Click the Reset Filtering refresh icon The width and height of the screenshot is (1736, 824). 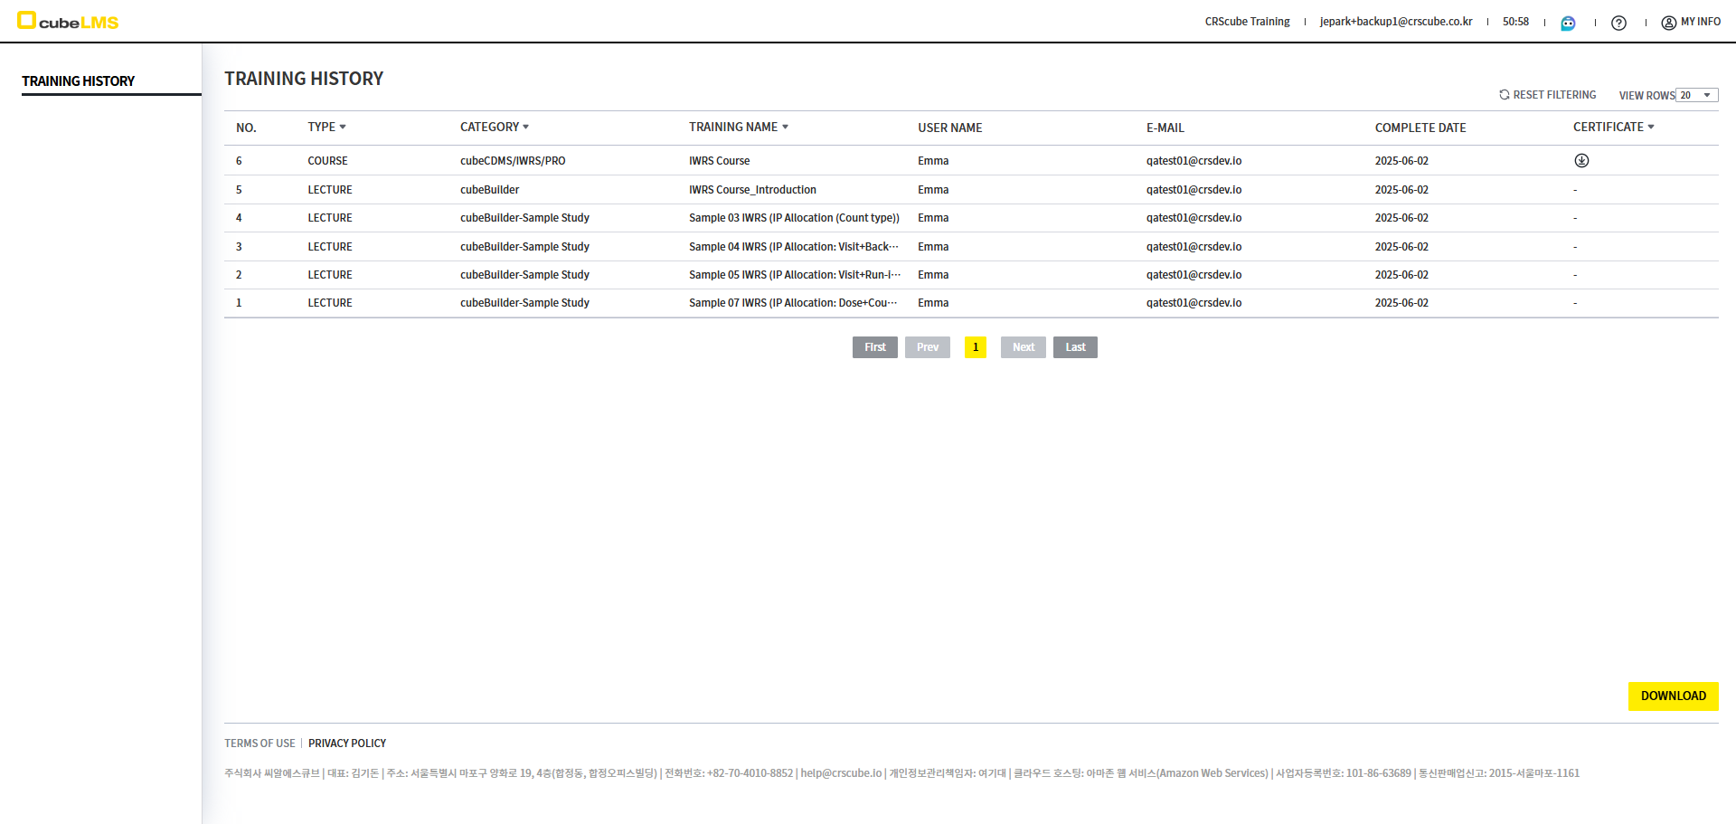pyautogui.click(x=1505, y=95)
